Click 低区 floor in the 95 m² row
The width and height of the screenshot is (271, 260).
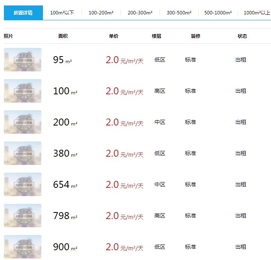coord(160,60)
